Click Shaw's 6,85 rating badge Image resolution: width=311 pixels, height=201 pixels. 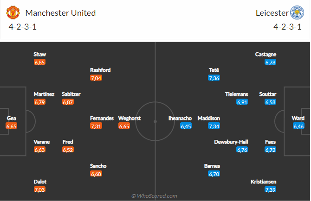point(40,62)
